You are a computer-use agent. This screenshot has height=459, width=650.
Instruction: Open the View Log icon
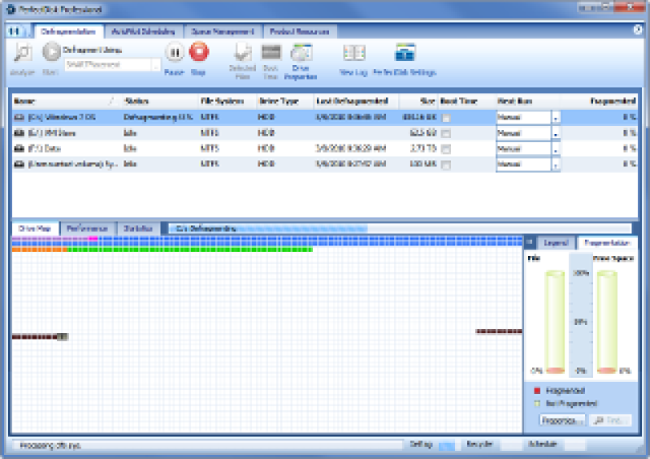tap(354, 53)
